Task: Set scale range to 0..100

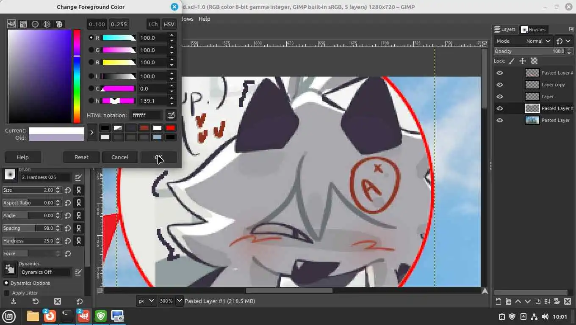Action: click(x=97, y=24)
